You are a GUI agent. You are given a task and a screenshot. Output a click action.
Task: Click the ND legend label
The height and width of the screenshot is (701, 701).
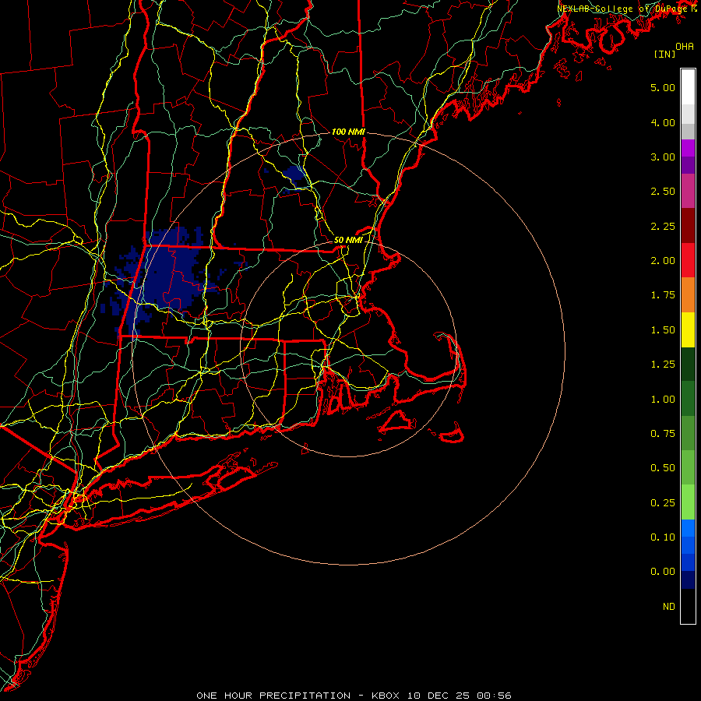(x=669, y=607)
